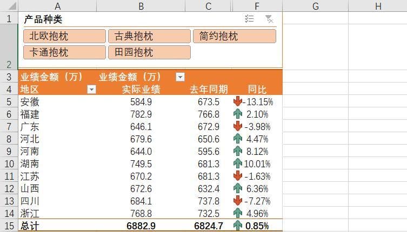The width and height of the screenshot is (407, 232).
Task: Select cell with value 749.5
Action: (x=141, y=164)
